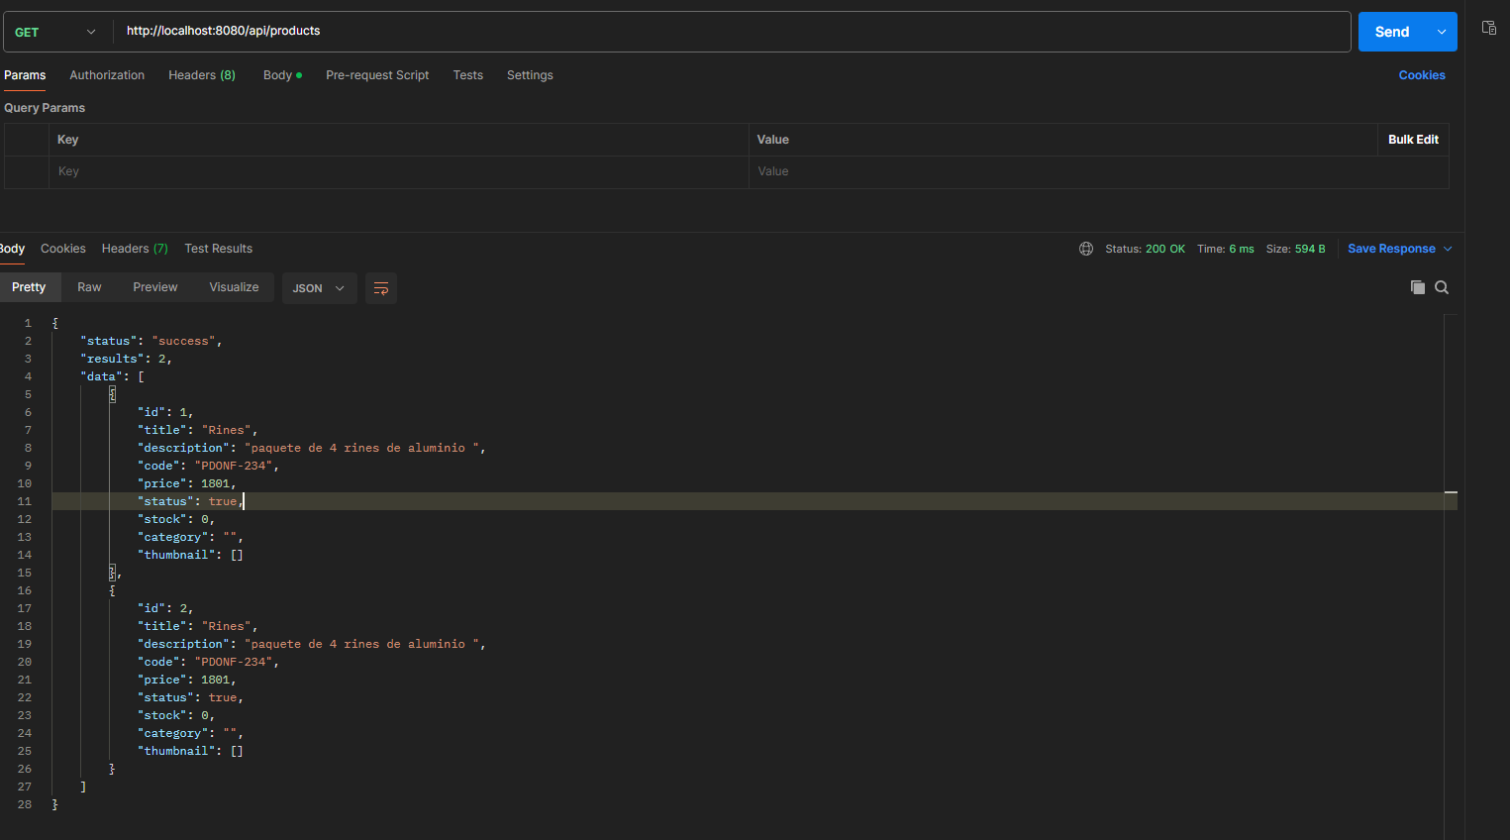The width and height of the screenshot is (1510, 840).
Task: Expand the Save Response dropdown arrow
Action: pyautogui.click(x=1448, y=249)
